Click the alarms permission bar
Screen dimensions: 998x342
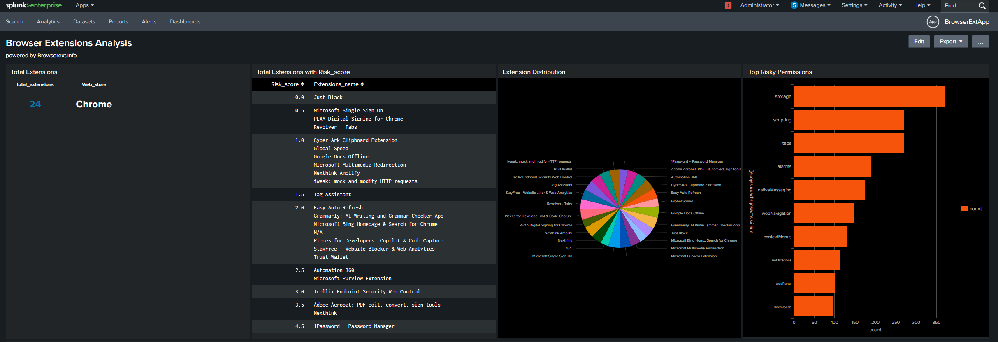[x=832, y=166]
